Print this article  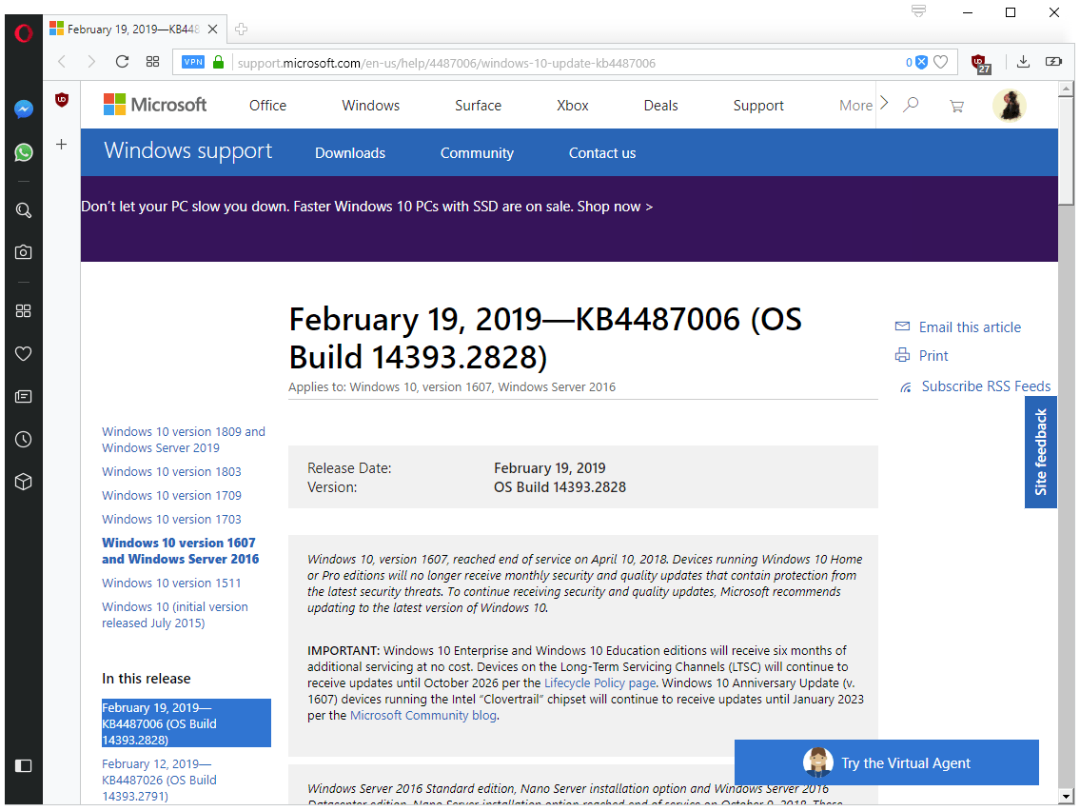[922, 356]
